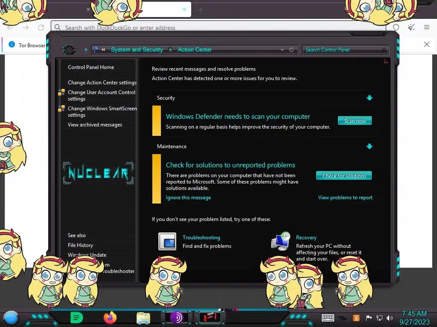Open the on-screen keyboard tray icon
Screen dimensions: 437x327
(328, 318)
